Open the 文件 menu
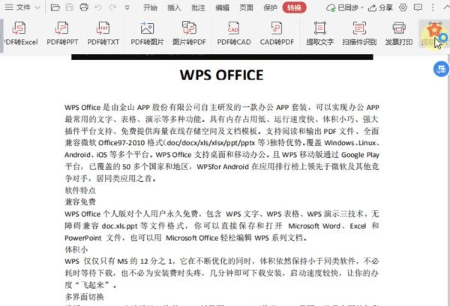Viewport: 450px width, 306px height. point(18,7)
